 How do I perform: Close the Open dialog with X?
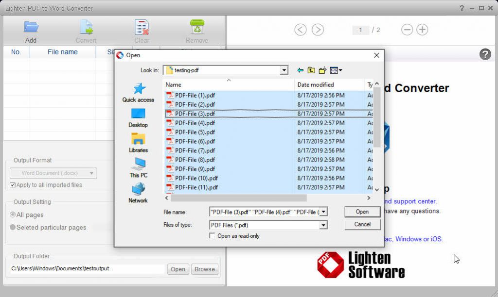(376, 55)
